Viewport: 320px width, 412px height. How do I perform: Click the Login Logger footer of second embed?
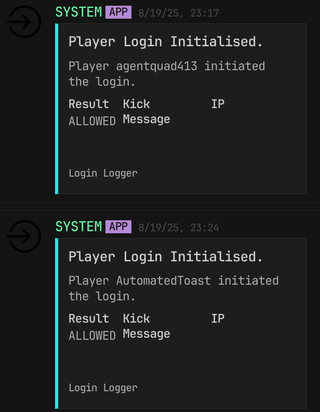pyautogui.click(x=103, y=388)
